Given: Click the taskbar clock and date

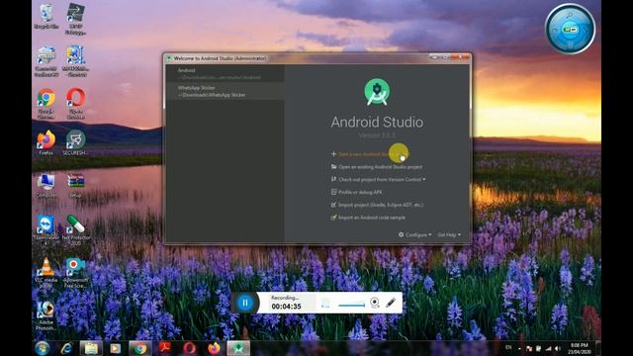Looking at the screenshot, I should [x=580, y=349].
